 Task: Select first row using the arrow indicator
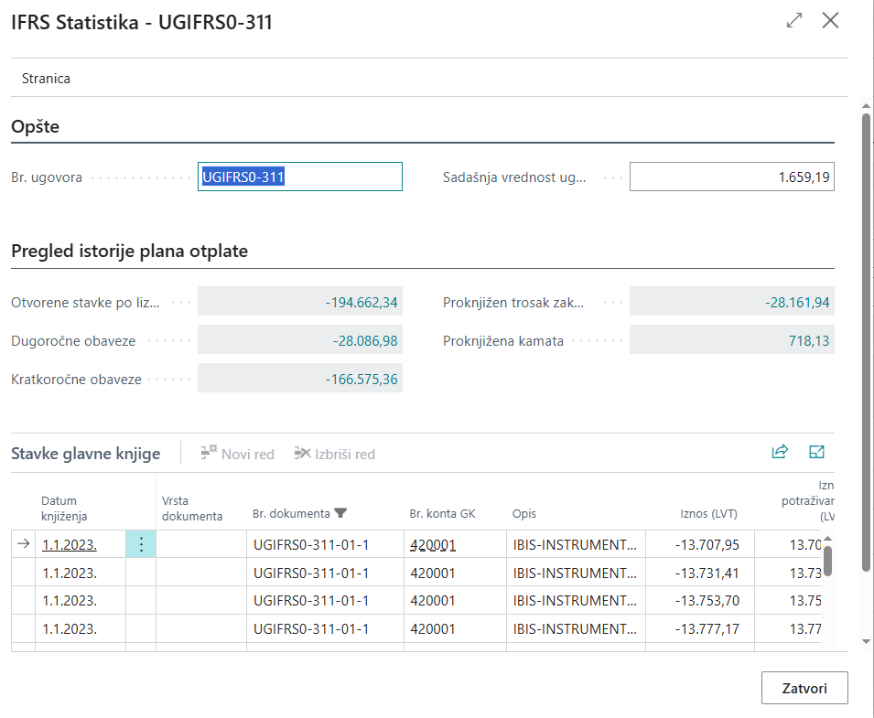[24, 543]
